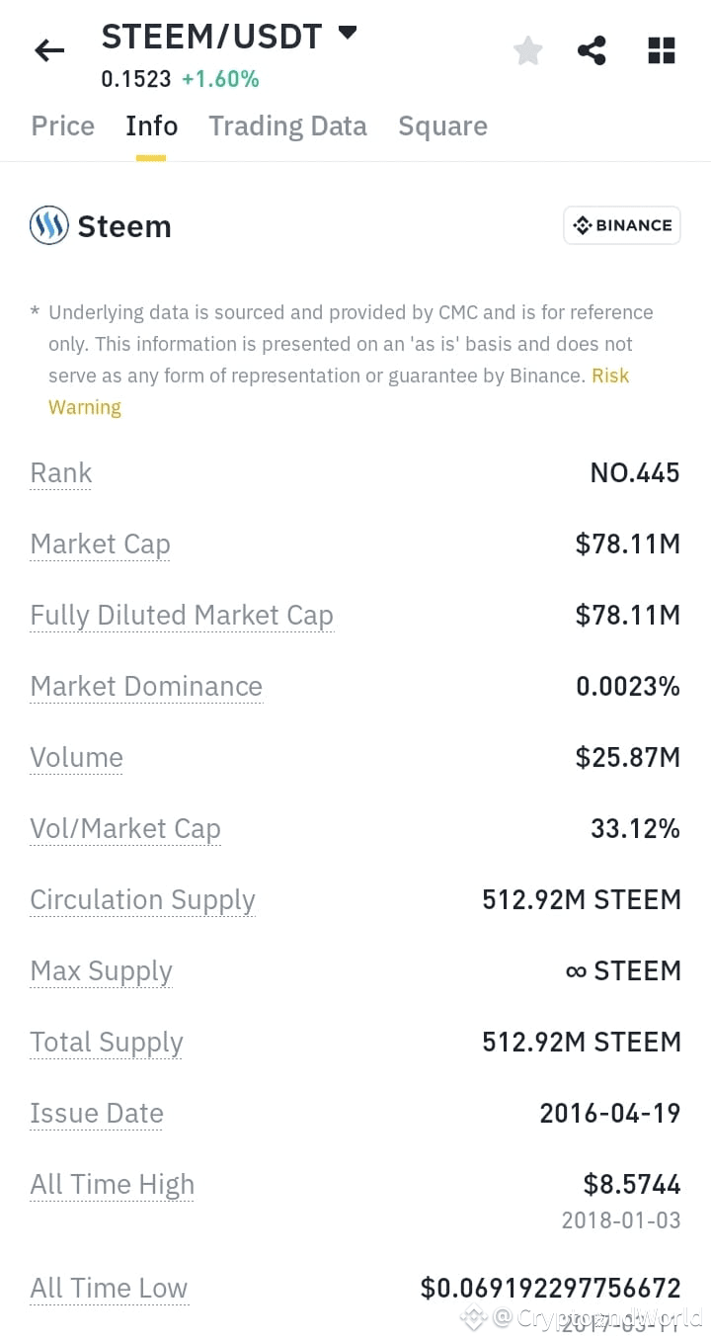This screenshot has width=711, height=1342.
Task: Tap the Market Cap label
Action: pos(100,545)
